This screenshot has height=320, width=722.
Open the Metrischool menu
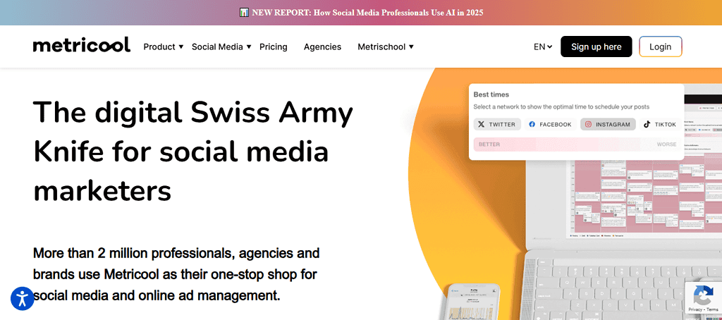click(x=381, y=47)
